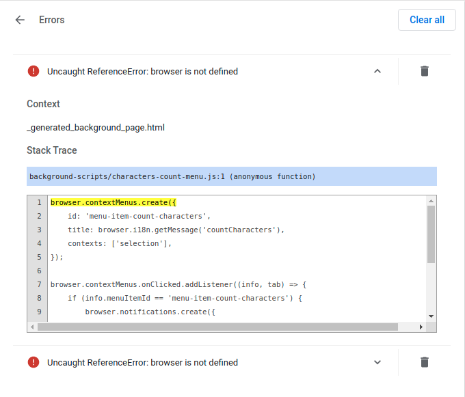Click the horizontal code scrollbar thumb

(x=217, y=327)
